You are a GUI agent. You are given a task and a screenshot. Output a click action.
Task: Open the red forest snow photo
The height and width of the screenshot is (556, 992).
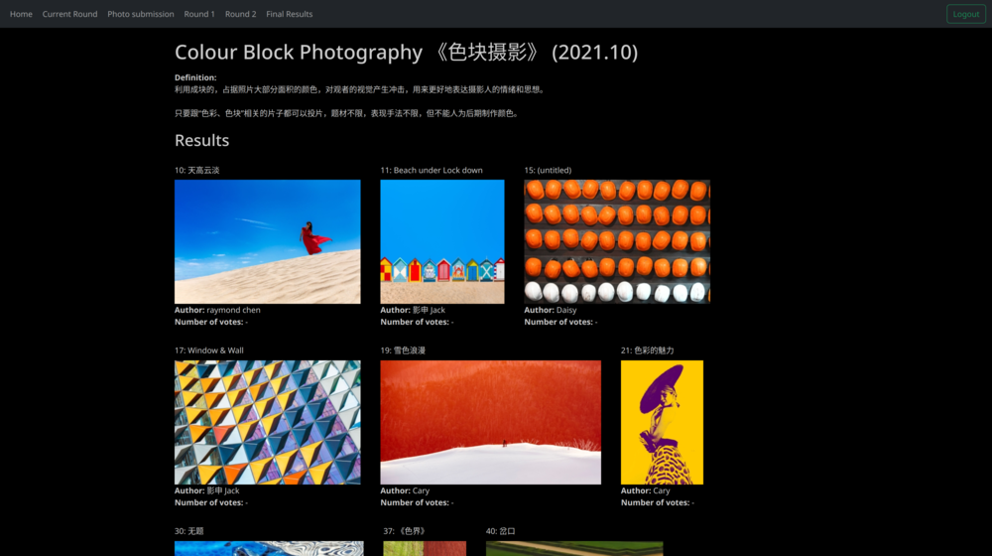(x=490, y=422)
